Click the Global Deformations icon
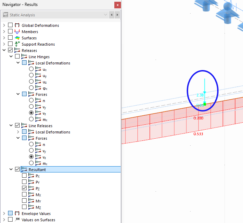 coord(17,25)
